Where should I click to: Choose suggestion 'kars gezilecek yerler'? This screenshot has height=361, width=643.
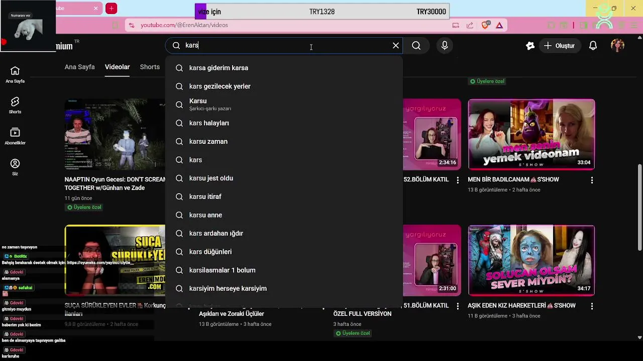pos(284,86)
